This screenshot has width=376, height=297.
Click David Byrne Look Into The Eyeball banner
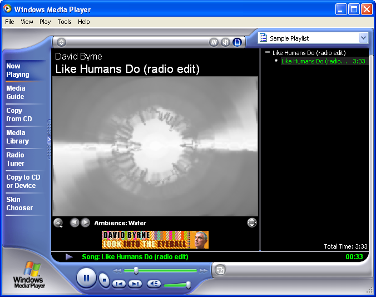click(x=155, y=240)
